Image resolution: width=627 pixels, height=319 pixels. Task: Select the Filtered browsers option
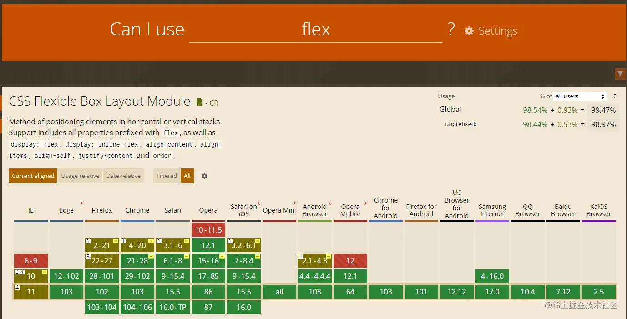pyautogui.click(x=167, y=176)
